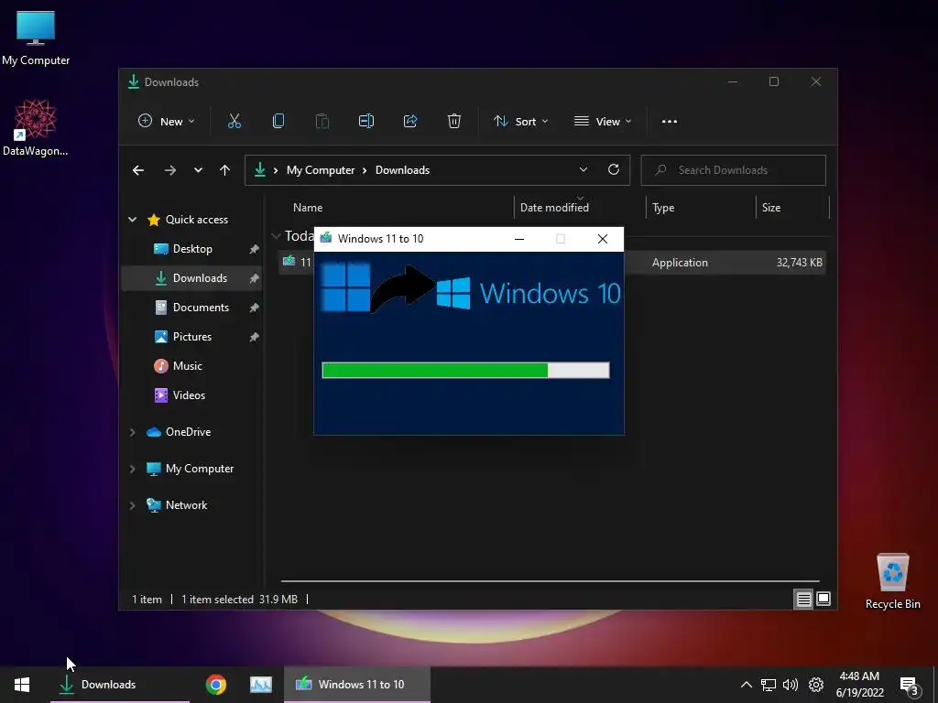Minimize the Windows 11 to 10 dialog
The width and height of the screenshot is (938, 703).
[519, 239]
